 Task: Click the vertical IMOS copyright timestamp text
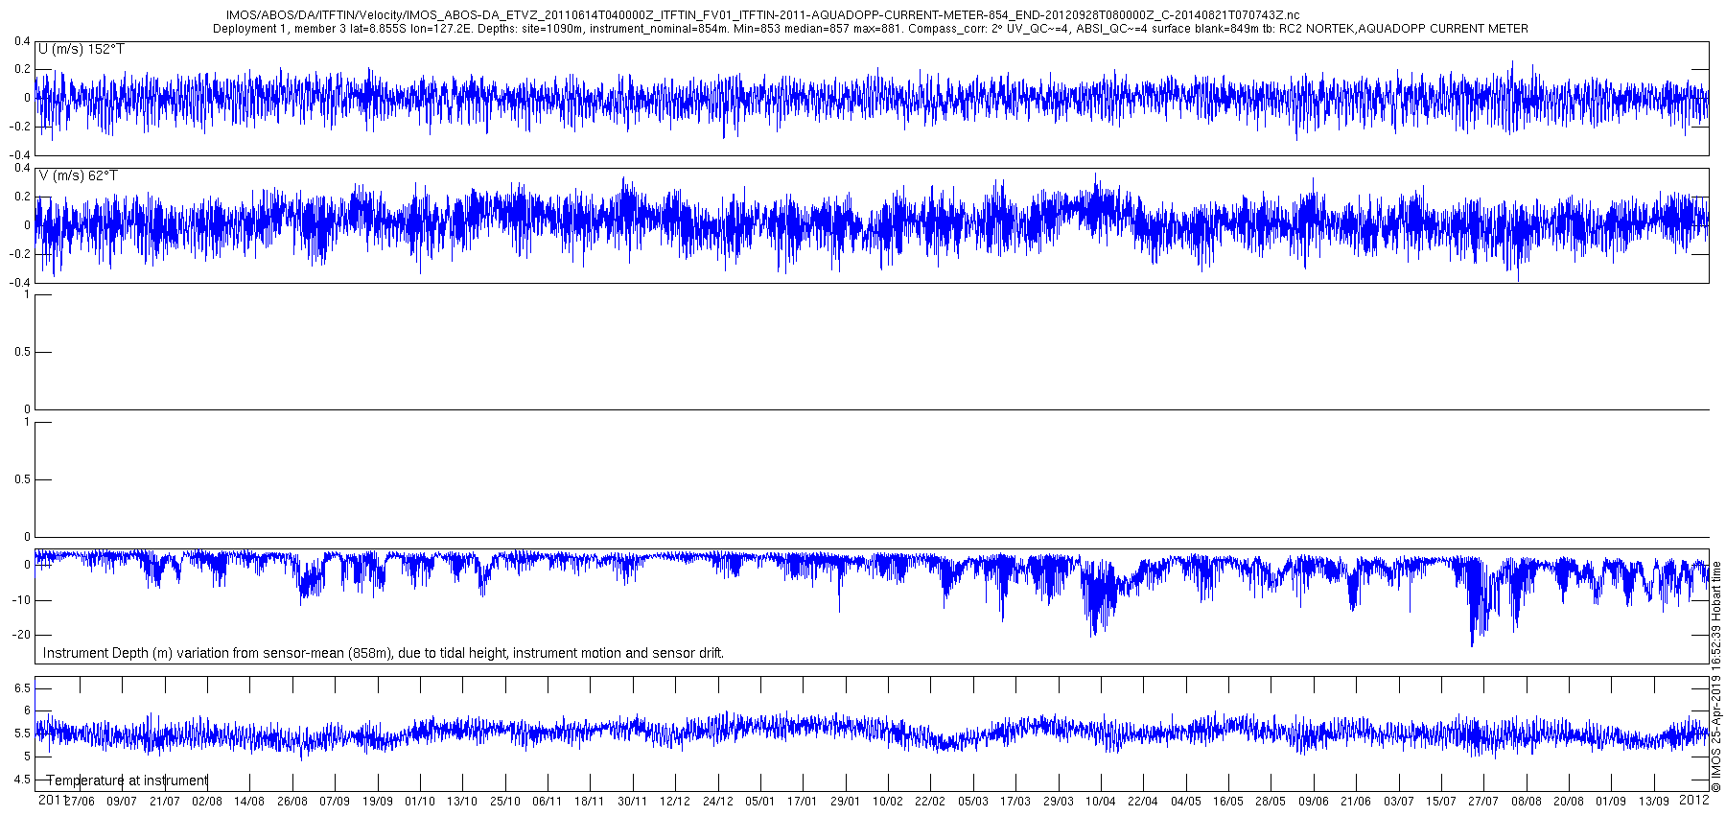(x=1716, y=676)
